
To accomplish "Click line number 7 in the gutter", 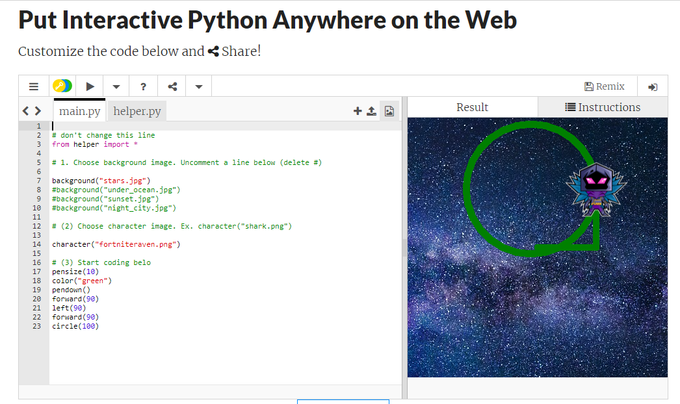I will pos(38,181).
